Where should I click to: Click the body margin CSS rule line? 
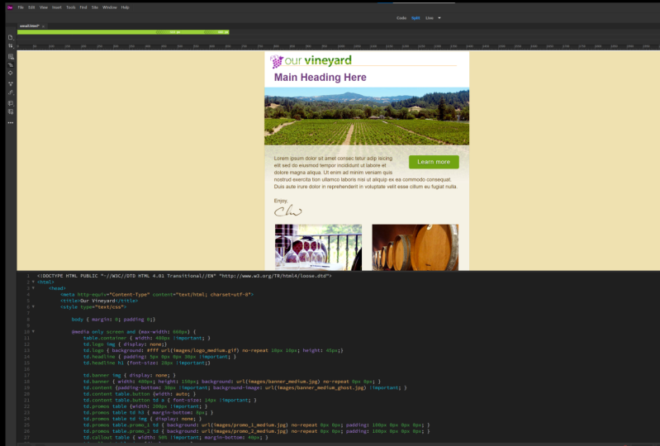click(x=113, y=320)
